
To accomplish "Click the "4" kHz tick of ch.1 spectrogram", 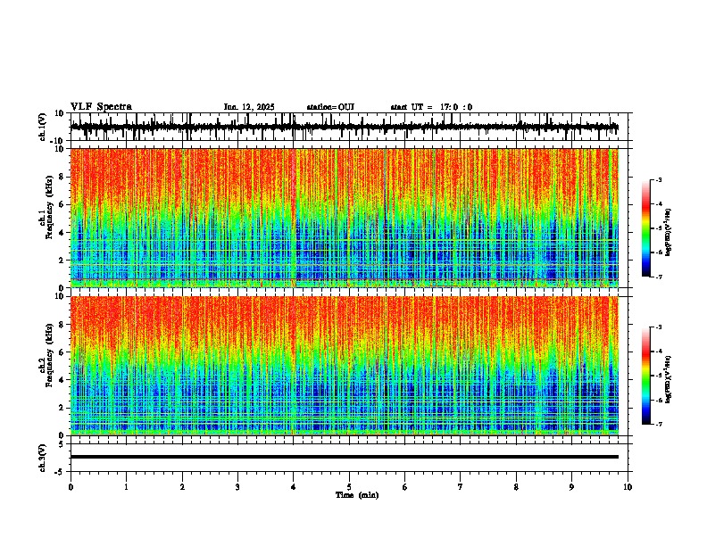I will (62, 233).
